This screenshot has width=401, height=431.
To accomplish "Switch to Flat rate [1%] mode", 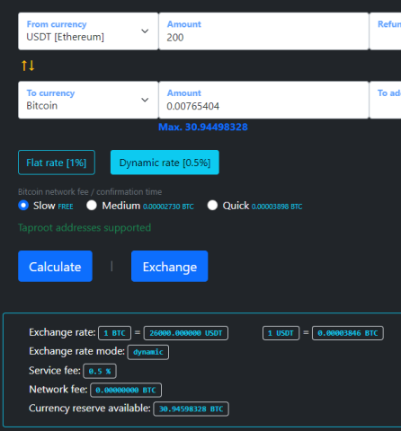I will coord(57,163).
